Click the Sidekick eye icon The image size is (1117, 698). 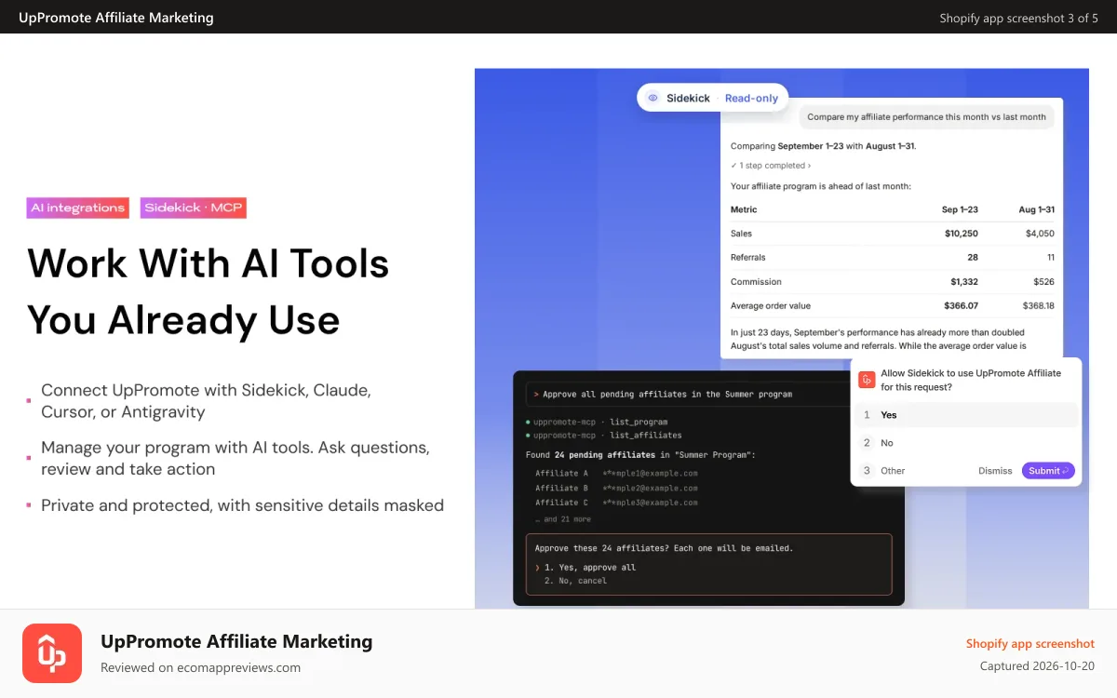653,98
